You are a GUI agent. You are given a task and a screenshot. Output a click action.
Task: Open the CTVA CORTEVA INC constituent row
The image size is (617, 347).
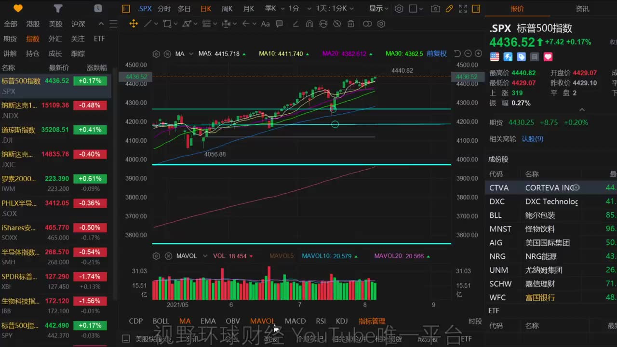click(x=551, y=188)
